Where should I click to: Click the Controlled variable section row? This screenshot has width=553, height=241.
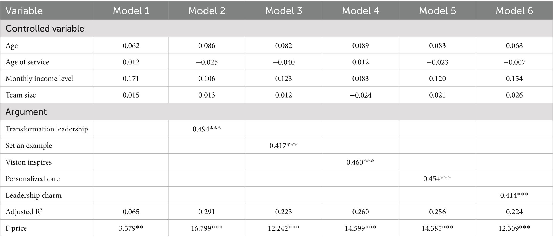tap(276, 28)
